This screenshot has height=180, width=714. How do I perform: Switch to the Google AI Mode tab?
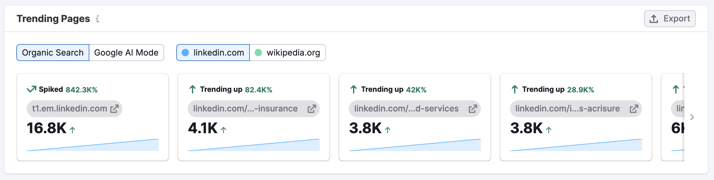click(x=126, y=52)
